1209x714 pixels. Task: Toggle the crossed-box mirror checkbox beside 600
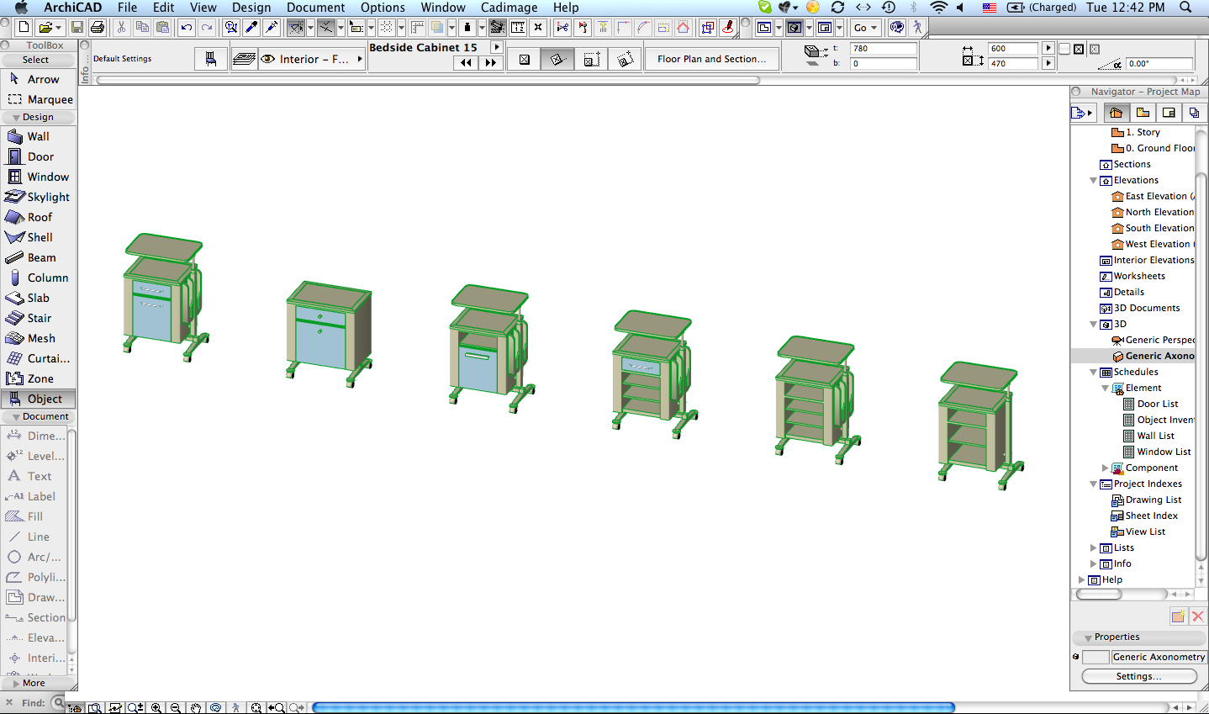(x=1079, y=49)
